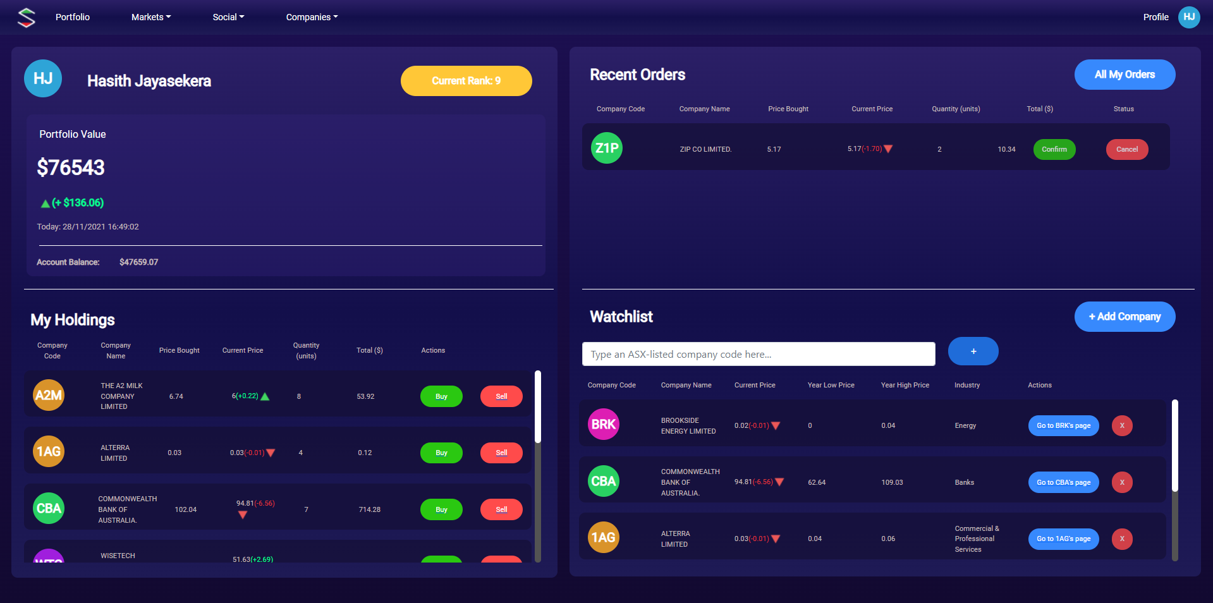1213x603 pixels.
Task: Focus the ASX company code input
Action: click(759, 354)
